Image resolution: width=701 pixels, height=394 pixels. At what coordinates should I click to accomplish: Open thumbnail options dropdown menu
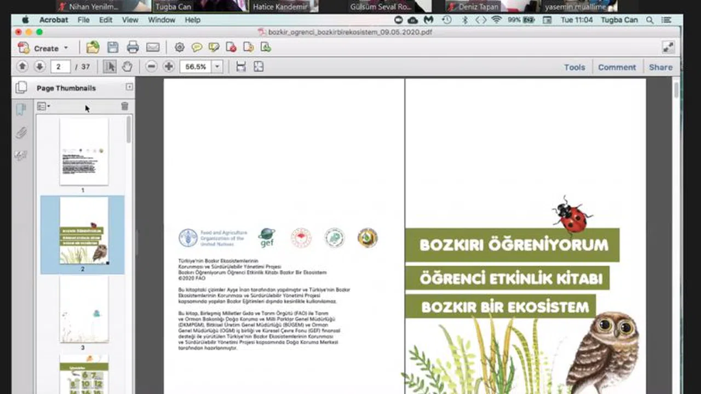point(43,106)
